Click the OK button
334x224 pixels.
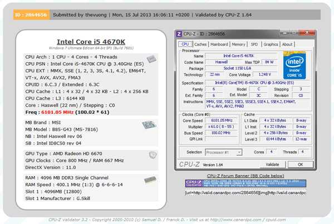pyautogui.click(x=301, y=165)
